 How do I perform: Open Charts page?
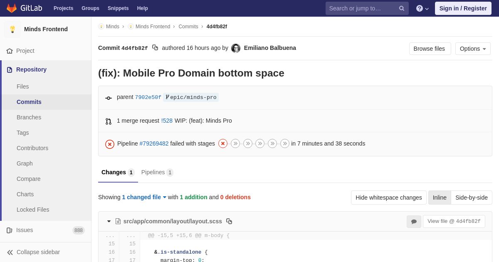pyautogui.click(x=25, y=194)
